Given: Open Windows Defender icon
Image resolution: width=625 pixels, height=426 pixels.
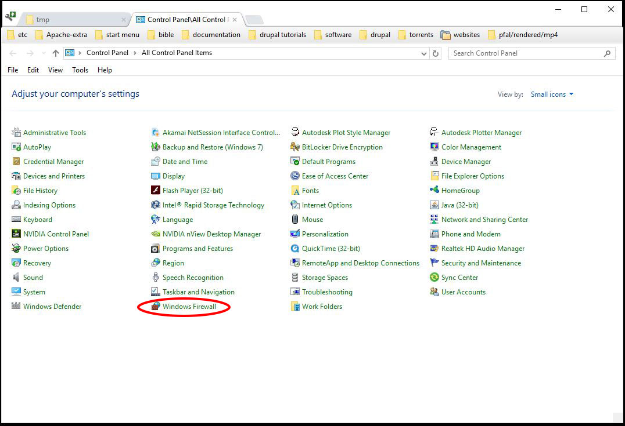Looking at the screenshot, I should point(16,306).
